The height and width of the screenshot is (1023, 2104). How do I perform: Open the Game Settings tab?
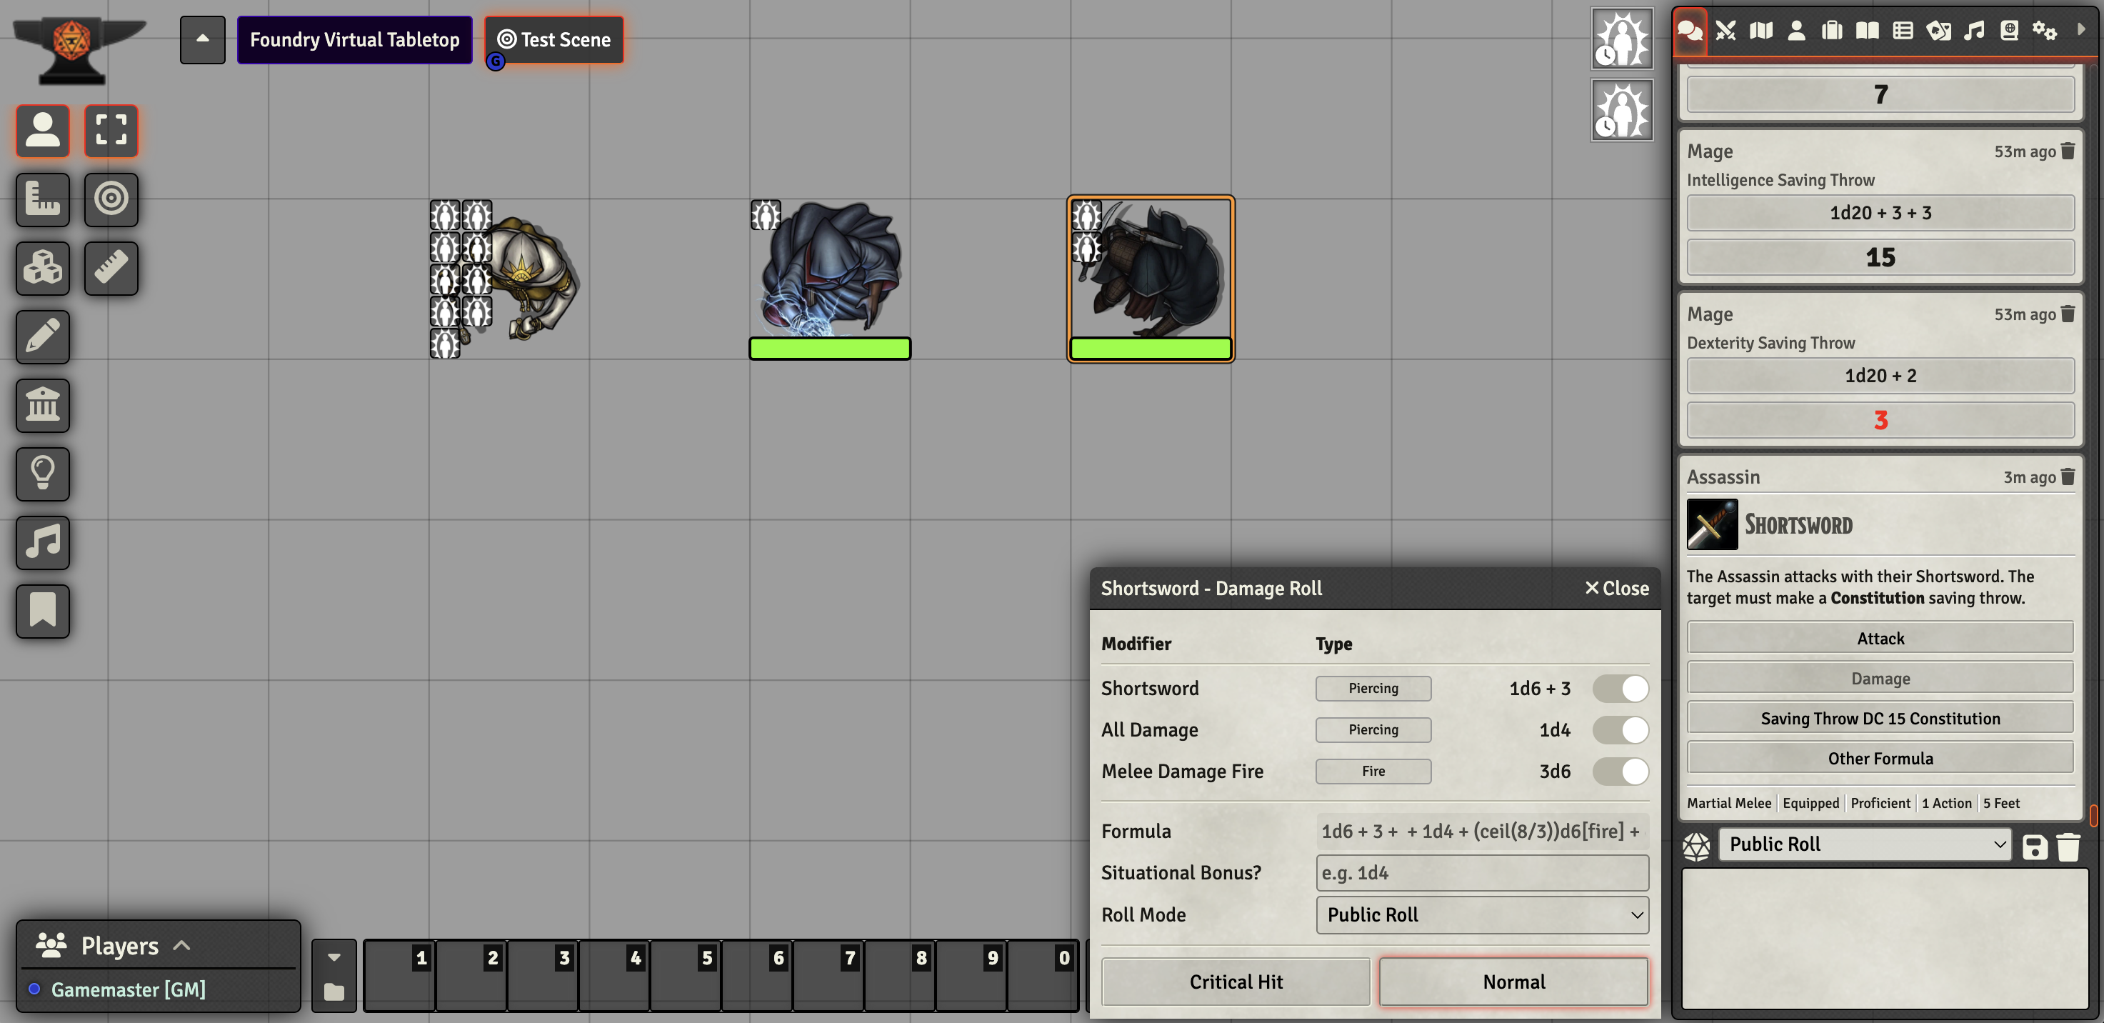(2045, 31)
